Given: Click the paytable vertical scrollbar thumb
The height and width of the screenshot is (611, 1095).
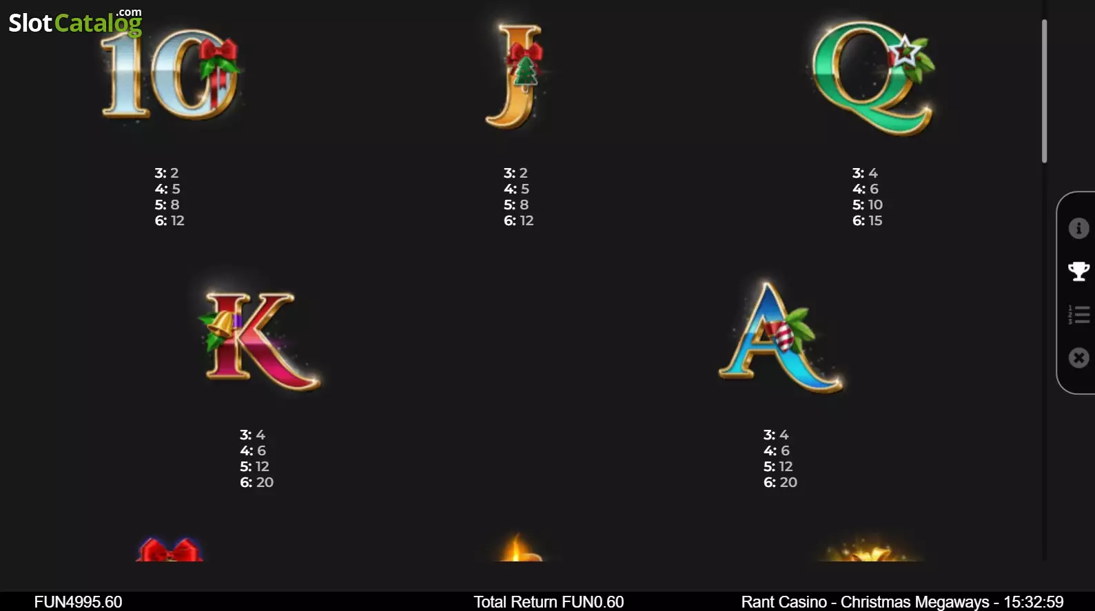Looking at the screenshot, I should [1044, 91].
